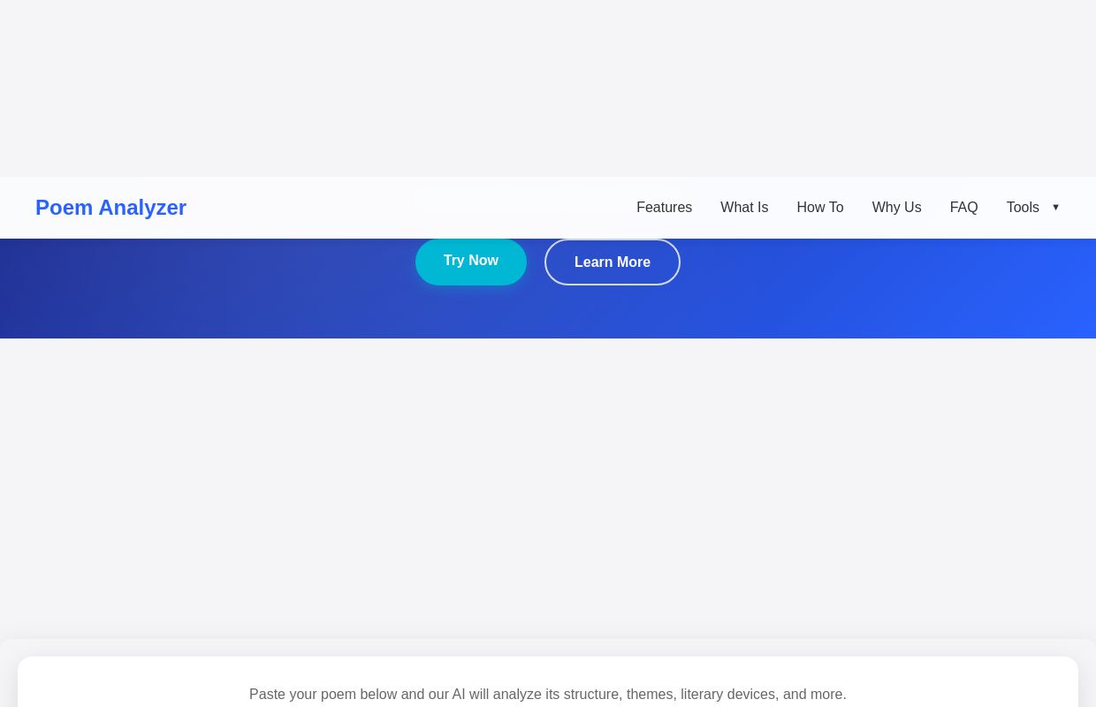Navigate to the How To guide
This screenshot has width=1096, height=707.
(x=820, y=207)
